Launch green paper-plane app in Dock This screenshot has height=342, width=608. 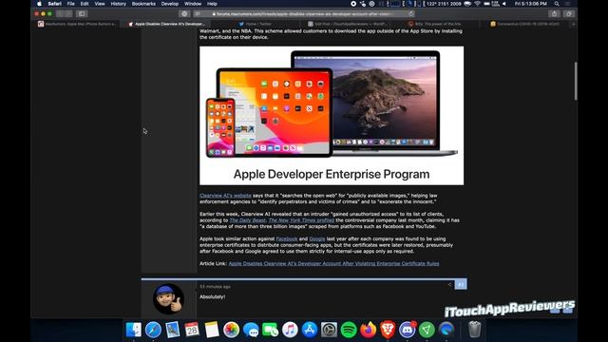pos(427,330)
